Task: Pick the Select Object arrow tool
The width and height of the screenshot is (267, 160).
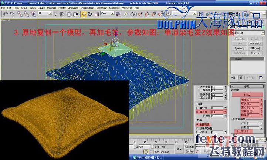Action: [56, 14]
